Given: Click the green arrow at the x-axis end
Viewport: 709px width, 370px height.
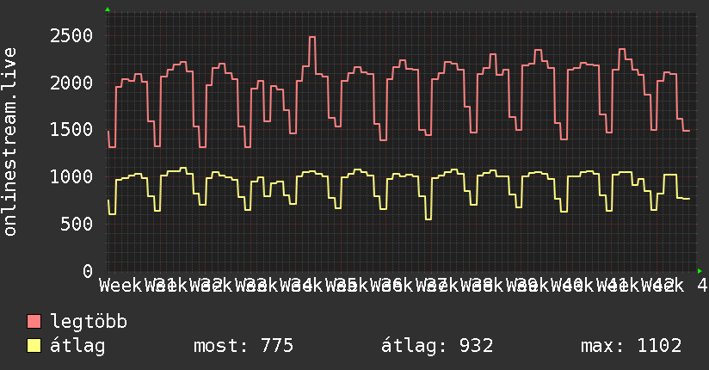Looking at the screenshot, I should tap(700, 271).
